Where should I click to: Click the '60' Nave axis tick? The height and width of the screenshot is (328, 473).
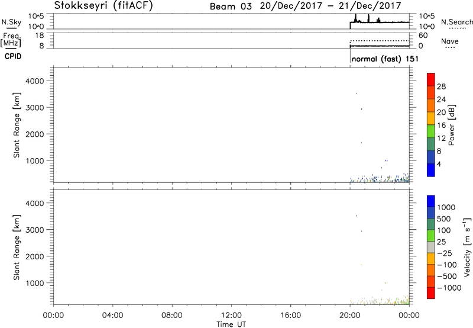point(423,36)
